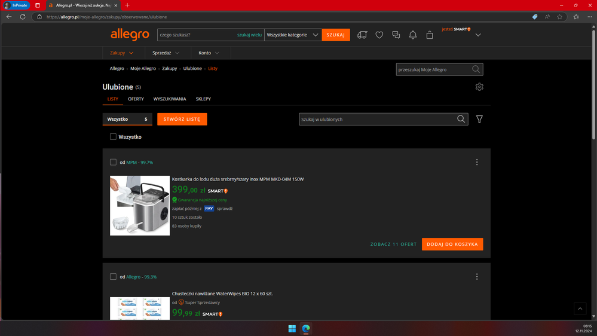597x336 pixels.
Task: Click sprawdź link next to PAY
Action: pos(225,209)
